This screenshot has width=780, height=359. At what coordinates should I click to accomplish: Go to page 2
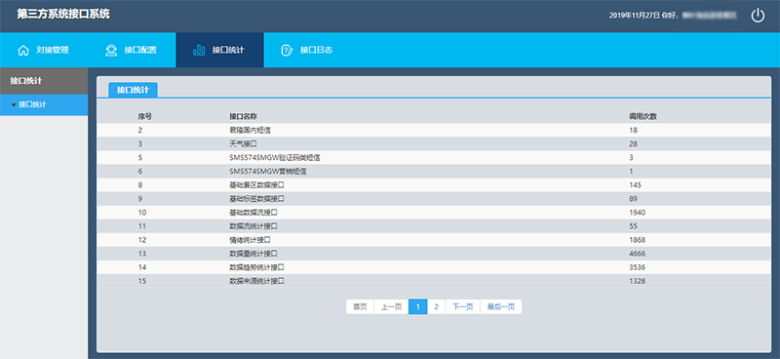[436, 306]
